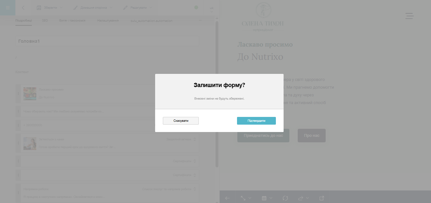Go back using the top-left arrow
This screenshot has width=431, height=203.
[23, 8]
